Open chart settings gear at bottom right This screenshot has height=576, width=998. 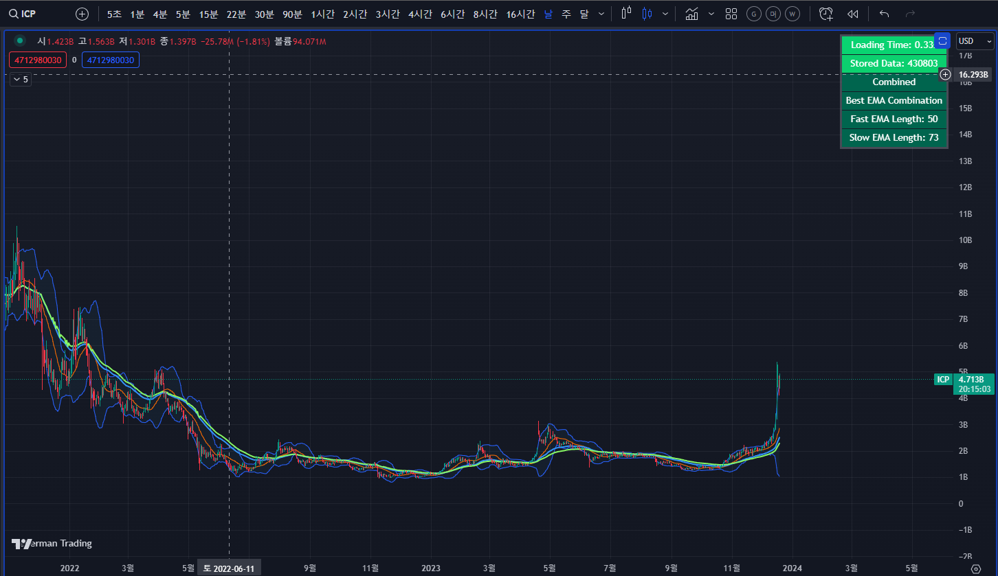click(975, 568)
